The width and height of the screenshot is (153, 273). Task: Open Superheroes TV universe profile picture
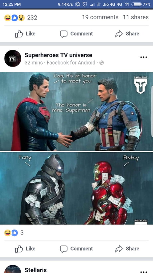(x=13, y=58)
